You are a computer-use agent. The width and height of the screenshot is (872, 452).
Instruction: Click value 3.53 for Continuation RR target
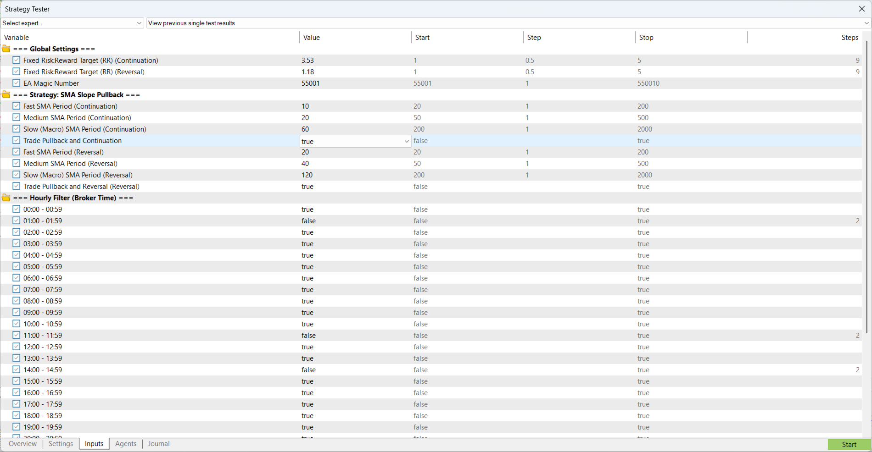tap(307, 61)
